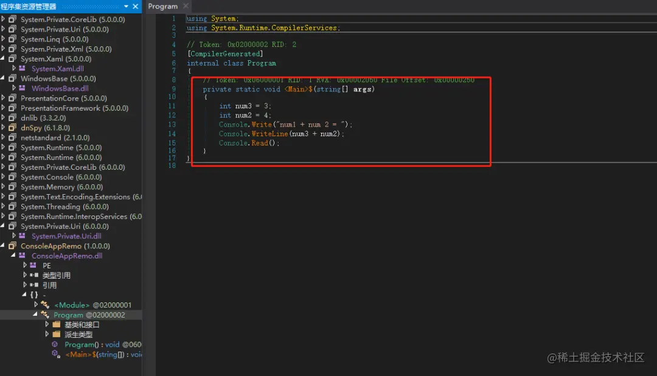Close the Program tab
The height and width of the screenshot is (376, 657).
[186, 6]
